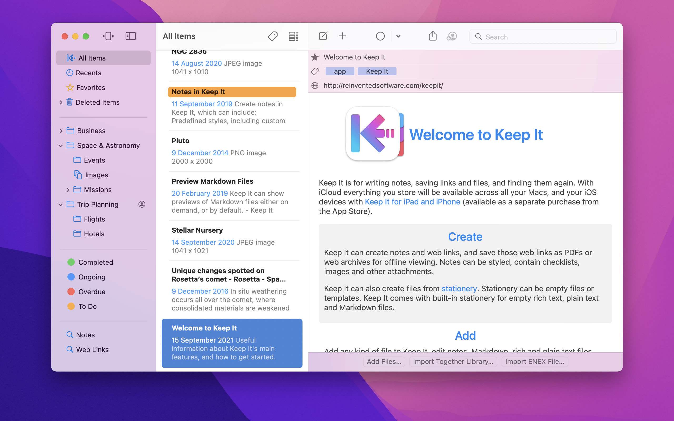Viewport: 674px width, 421px height.
Task: Click the tags filter icon
Action: tap(273, 36)
